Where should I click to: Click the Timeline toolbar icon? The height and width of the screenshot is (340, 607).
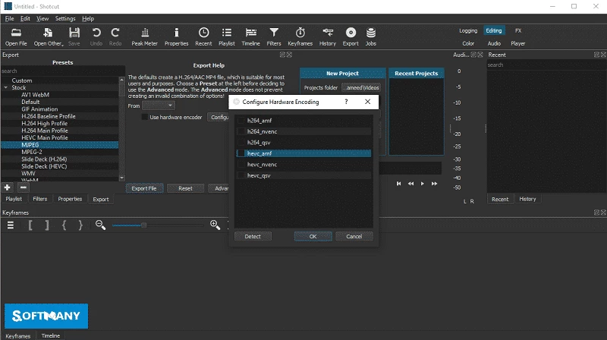click(x=250, y=33)
